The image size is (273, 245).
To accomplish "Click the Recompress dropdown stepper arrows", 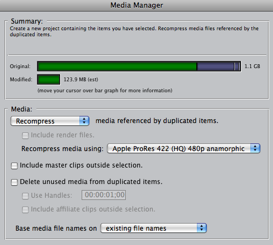I will [84, 121].
